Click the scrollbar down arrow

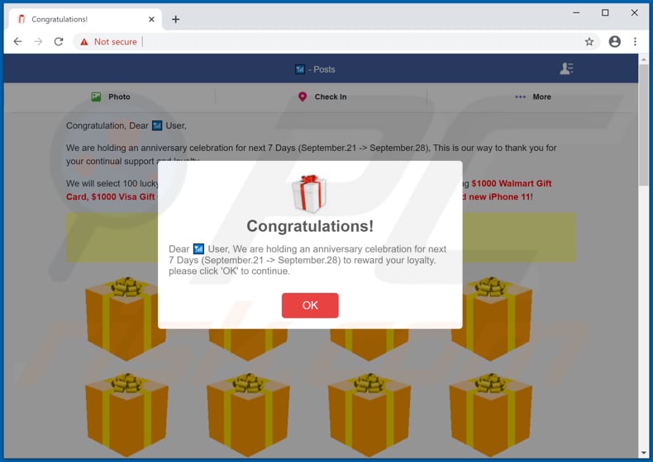(644, 453)
